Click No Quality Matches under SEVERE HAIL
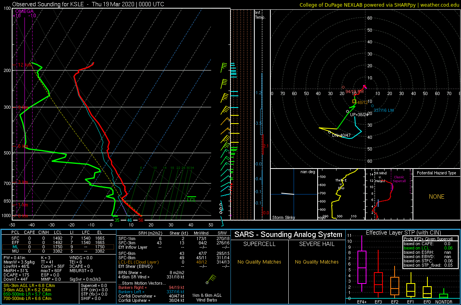Image resolution: width=461 pixels, height=305 pixels. (316, 262)
